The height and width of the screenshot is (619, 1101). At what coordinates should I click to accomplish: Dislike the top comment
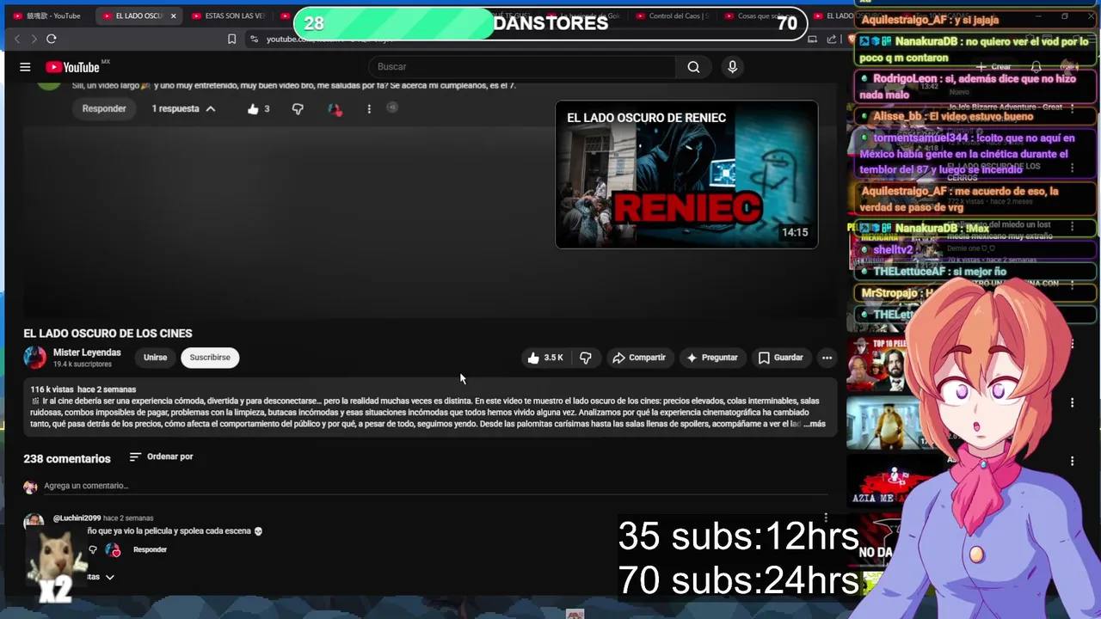[x=298, y=109]
